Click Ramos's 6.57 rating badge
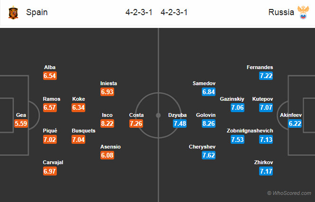 [x=50, y=107]
